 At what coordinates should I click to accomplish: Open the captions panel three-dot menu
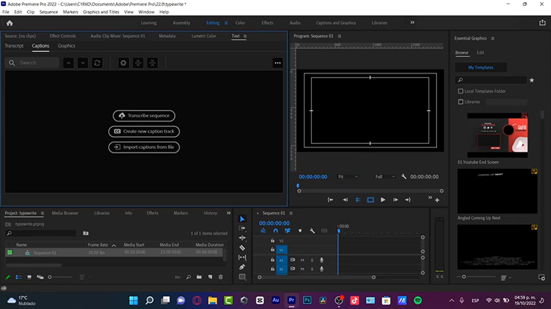[x=278, y=63]
